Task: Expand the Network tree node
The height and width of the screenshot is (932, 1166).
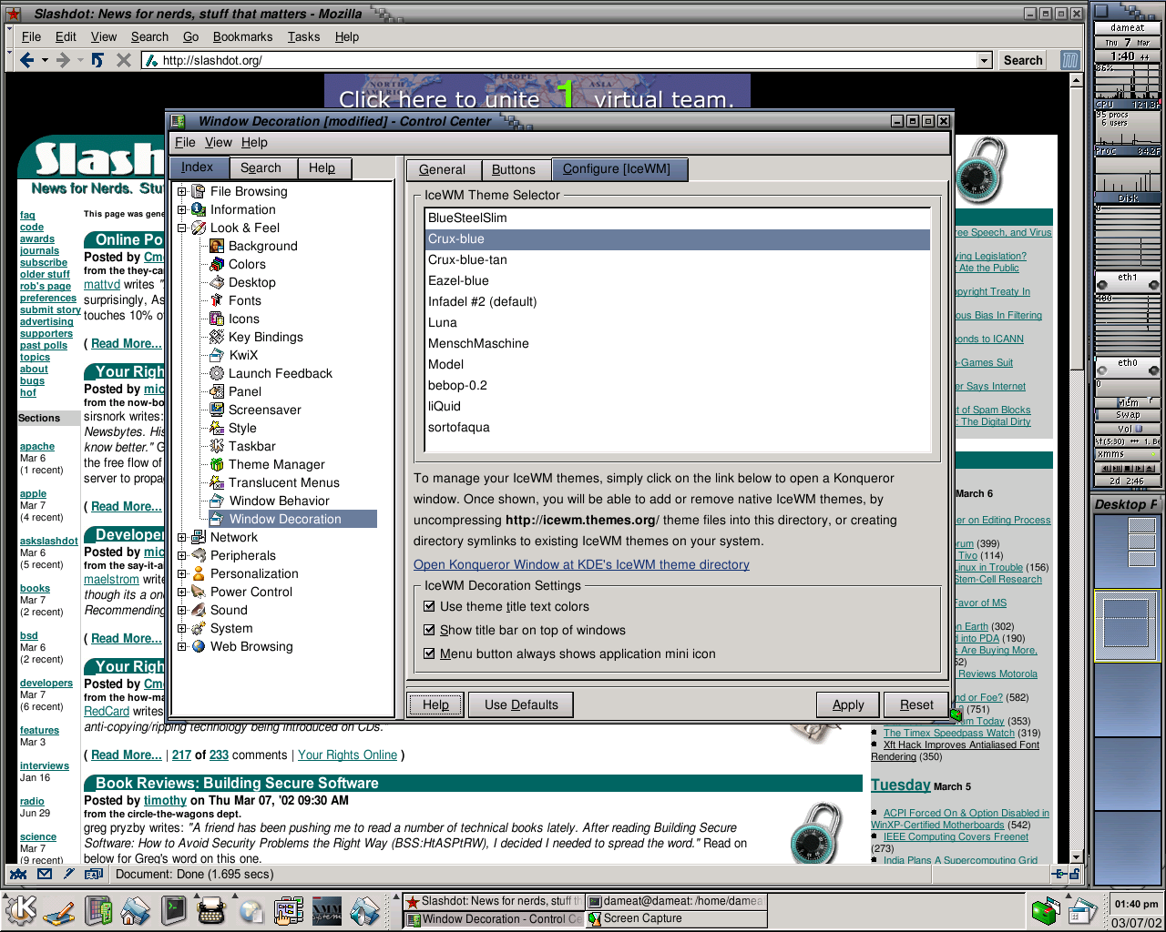Action: pos(182,537)
